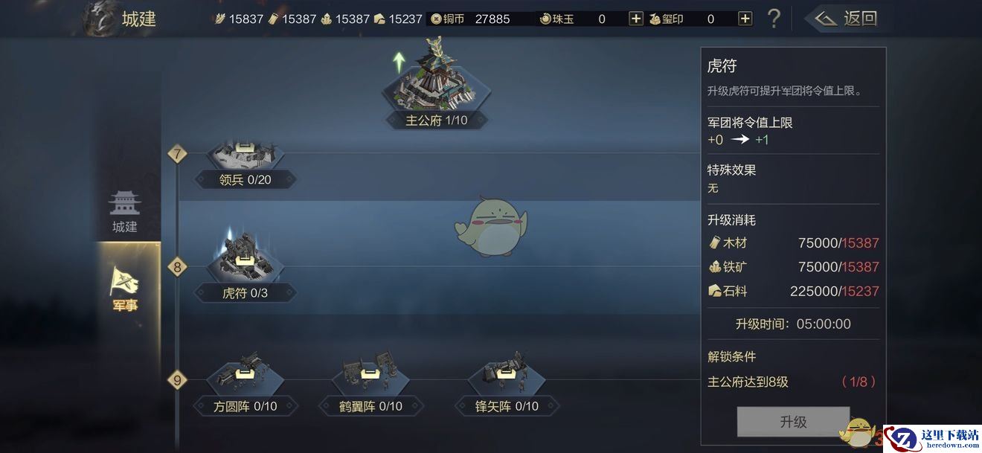Click the 主公府达到8级 unlock condition text
The image size is (982, 453).
point(748,382)
